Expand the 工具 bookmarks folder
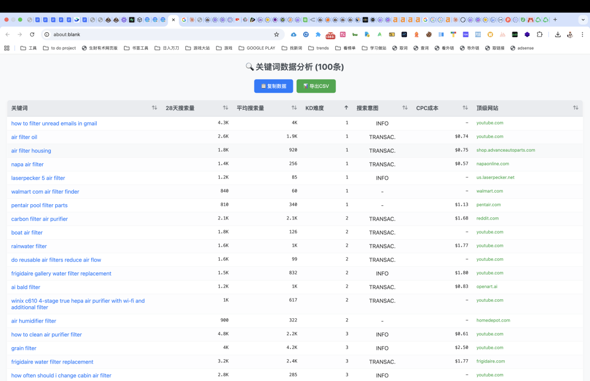Image resolution: width=590 pixels, height=381 pixels. pyautogui.click(x=28, y=48)
